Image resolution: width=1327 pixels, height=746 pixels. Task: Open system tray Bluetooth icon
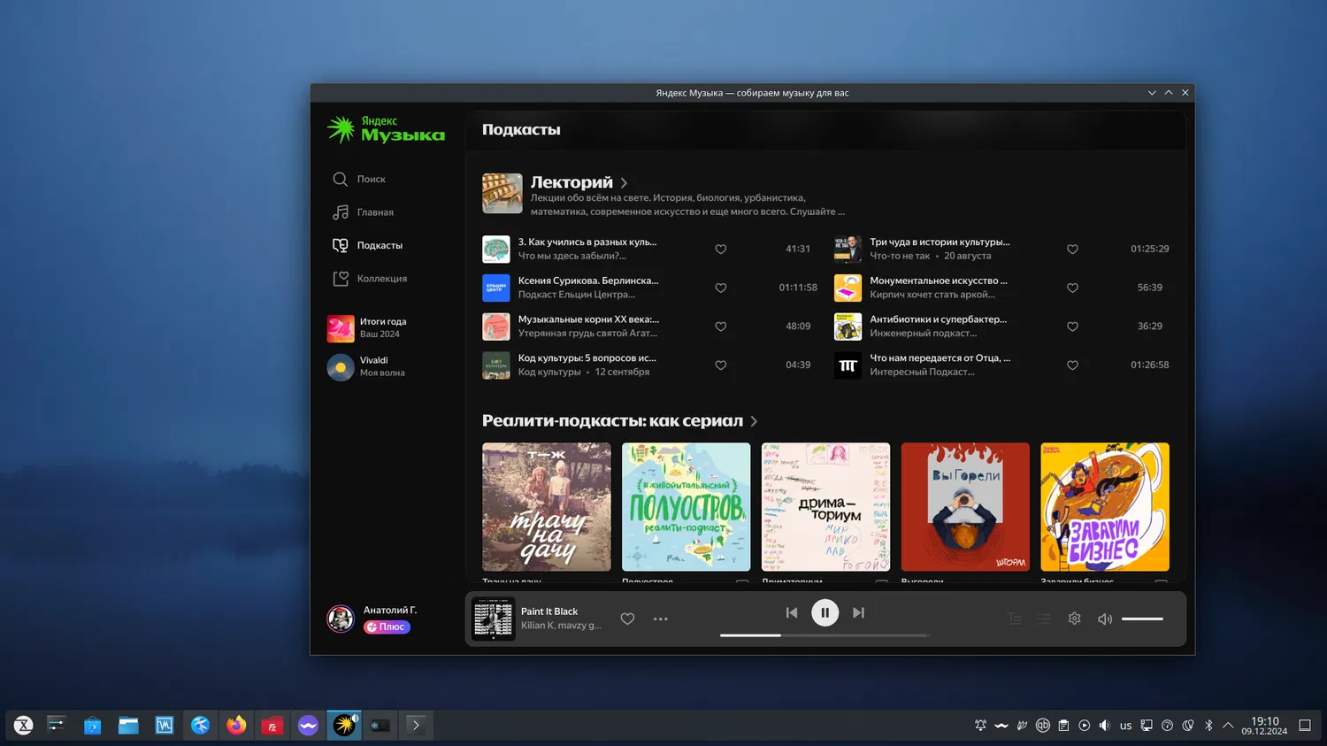[x=1208, y=726]
